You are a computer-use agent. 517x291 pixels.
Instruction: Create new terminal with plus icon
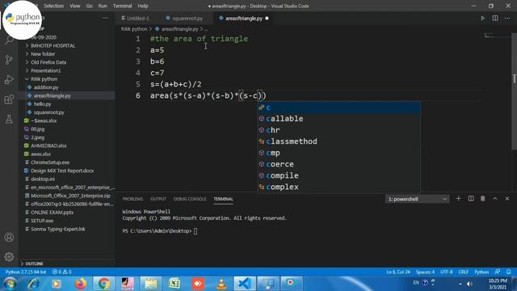pyautogui.click(x=458, y=199)
